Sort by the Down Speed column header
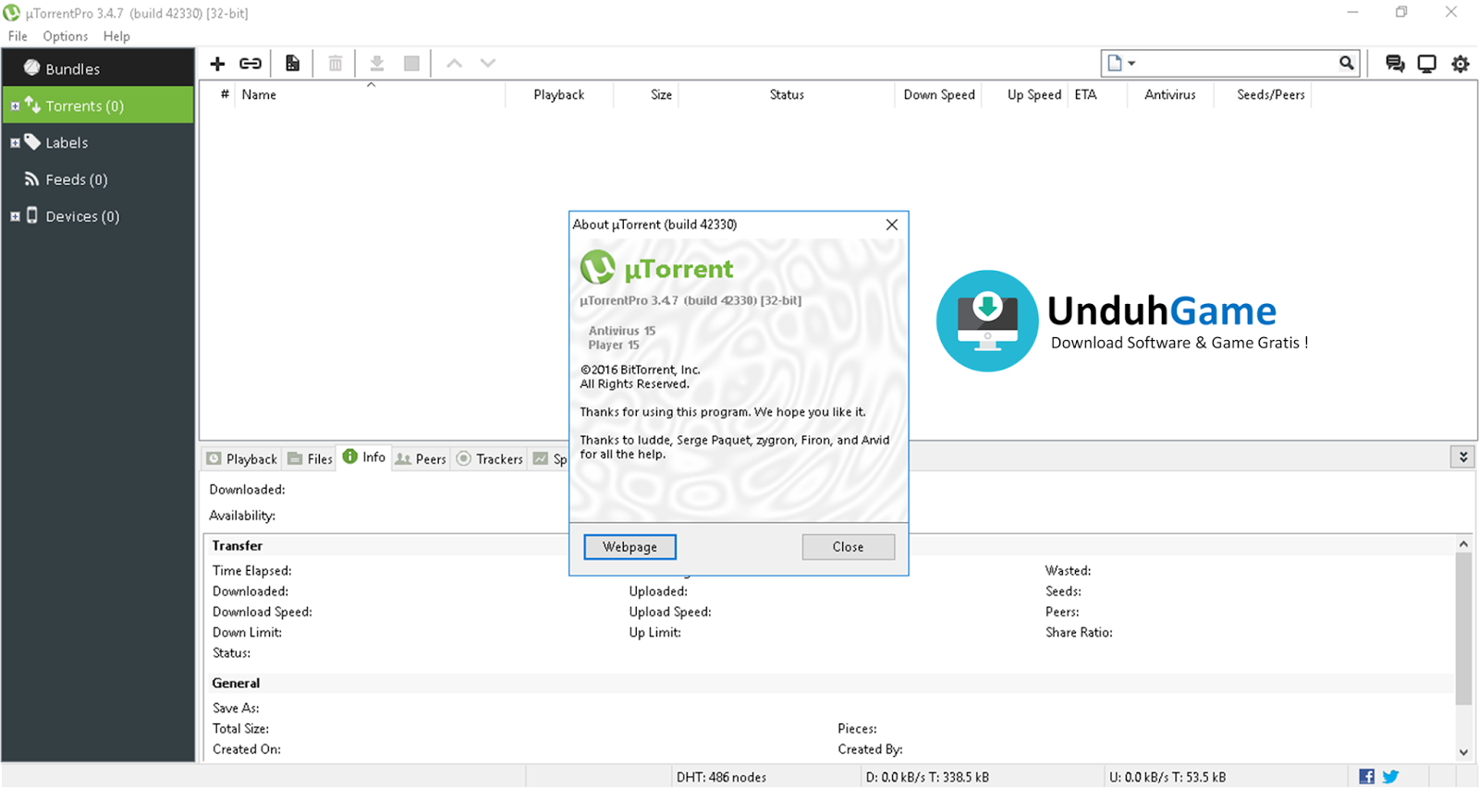1479x789 pixels. pyautogui.click(x=939, y=94)
